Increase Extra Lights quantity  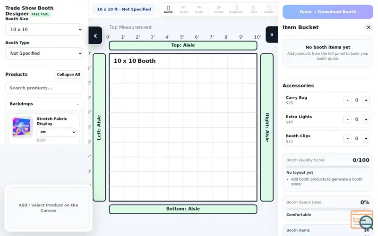point(366,119)
